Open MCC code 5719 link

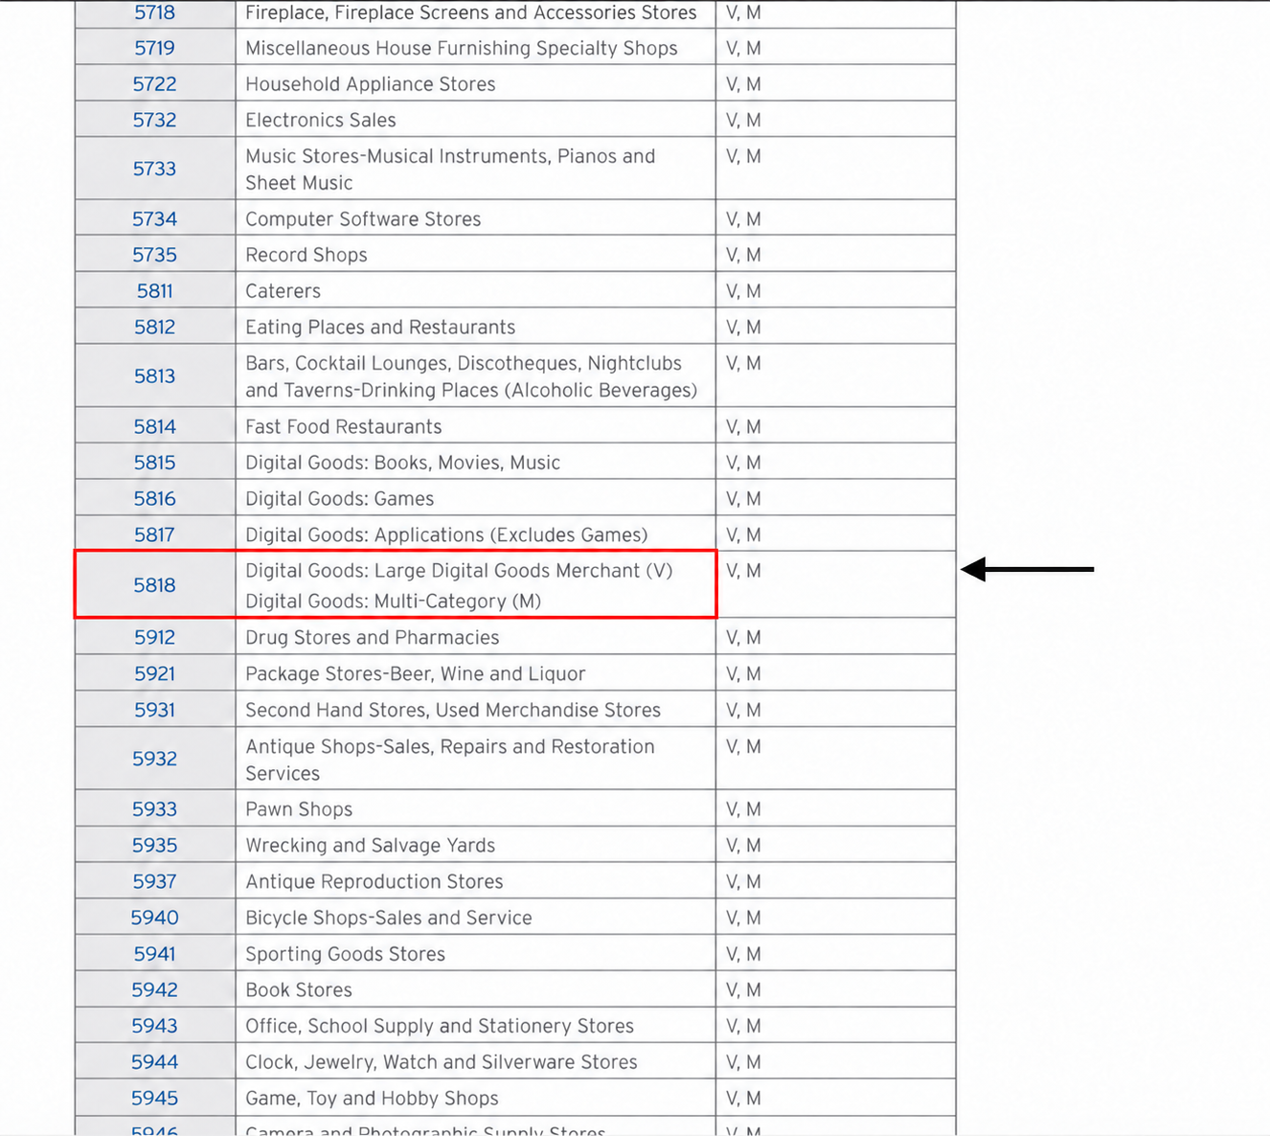(x=154, y=48)
